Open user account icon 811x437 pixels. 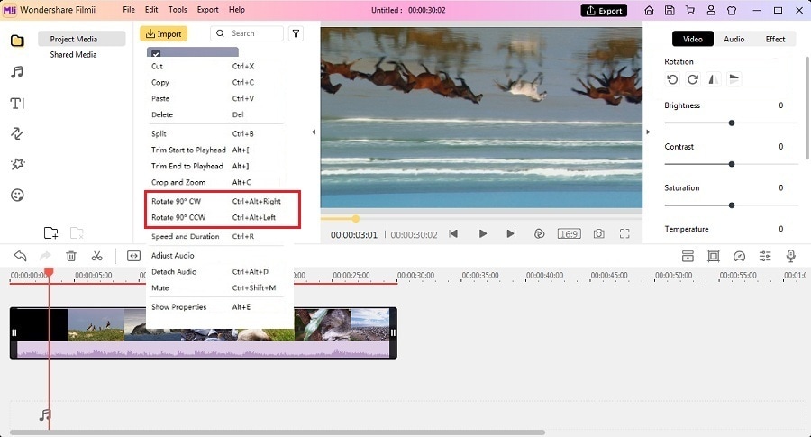tap(711, 10)
